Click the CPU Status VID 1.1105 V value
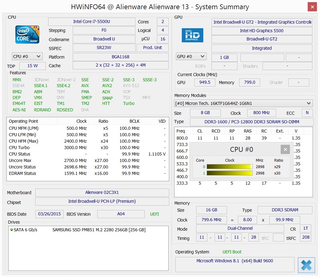320x277 pixels. [157, 154]
